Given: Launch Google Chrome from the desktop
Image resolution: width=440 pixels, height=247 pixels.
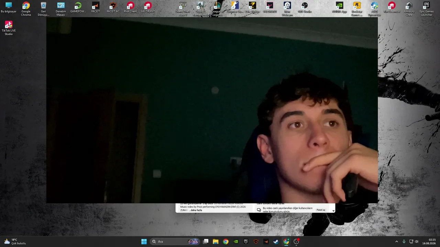Looking at the screenshot, I should 26,9.
